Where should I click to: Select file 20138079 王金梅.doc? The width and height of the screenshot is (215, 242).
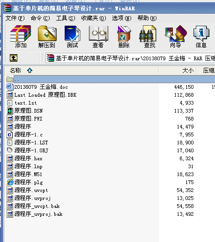pos(41,87)
